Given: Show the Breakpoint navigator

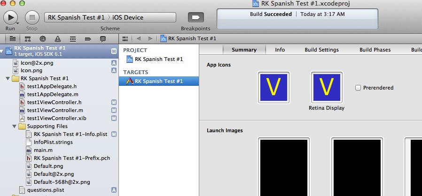Looking at the screenshot, I should pos(88,38).
